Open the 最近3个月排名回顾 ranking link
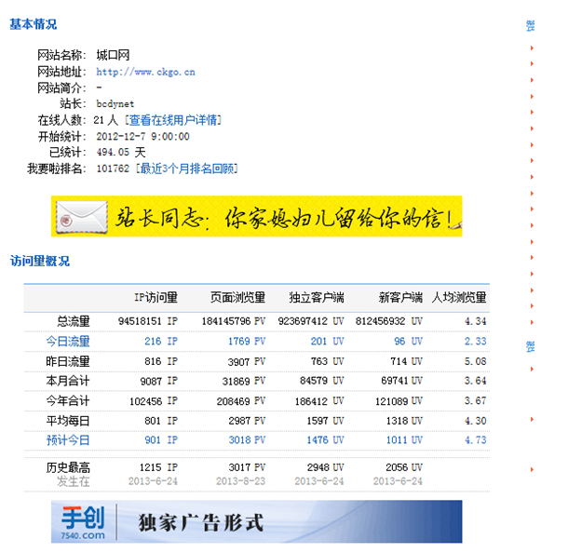 tap(187, 169)
